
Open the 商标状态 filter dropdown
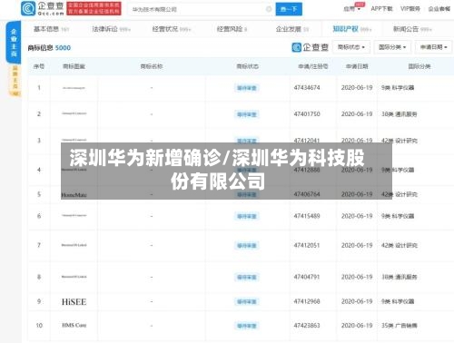pyautogui.click(x=351, y=47)
